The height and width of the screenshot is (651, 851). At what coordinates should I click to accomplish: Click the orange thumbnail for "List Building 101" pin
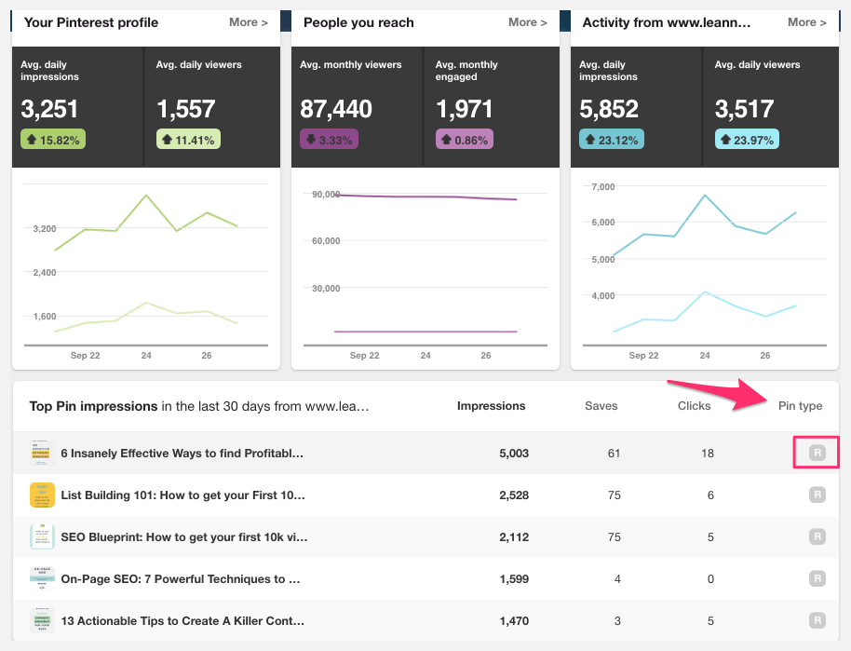coord(41,495)
